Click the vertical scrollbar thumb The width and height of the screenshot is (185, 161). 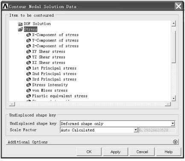(x=173, y=47)
